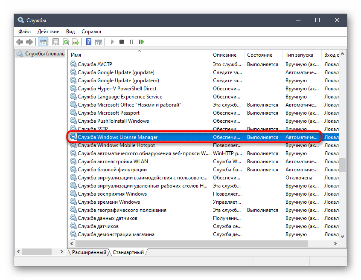The width and height of the screenshot is (361, 280).
Task: Select Служба Windows Mobile Hotspot row
Action: 204,145
